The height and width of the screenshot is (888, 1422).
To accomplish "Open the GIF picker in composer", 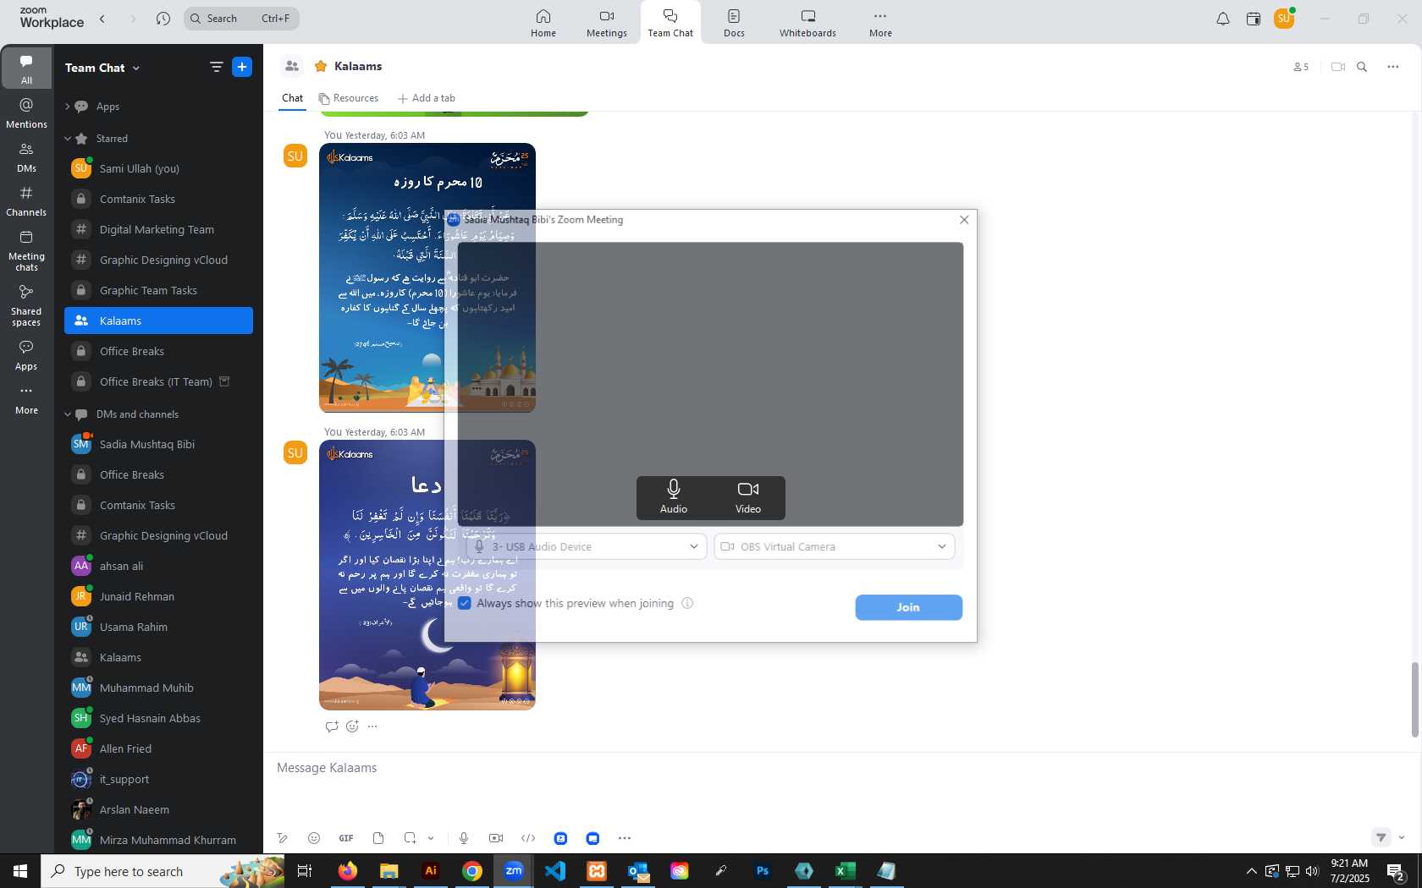I will pyautogui.click(x=346, y=838).
